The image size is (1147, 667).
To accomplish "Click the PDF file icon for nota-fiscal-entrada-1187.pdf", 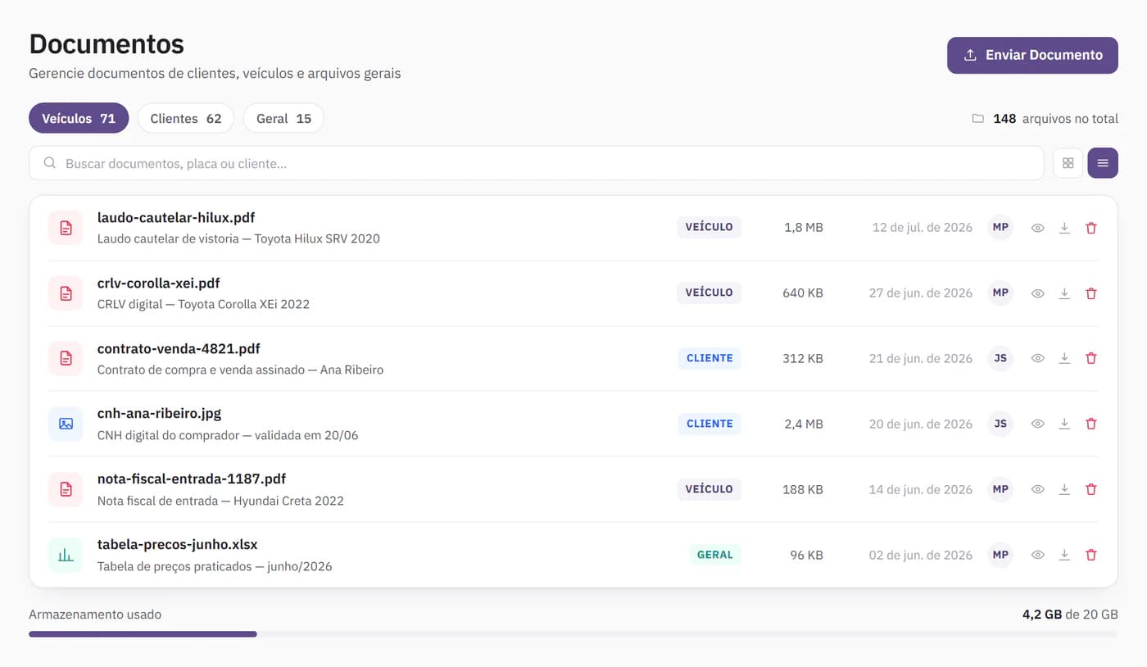I will pyautogui.click(x=66, y=489).
